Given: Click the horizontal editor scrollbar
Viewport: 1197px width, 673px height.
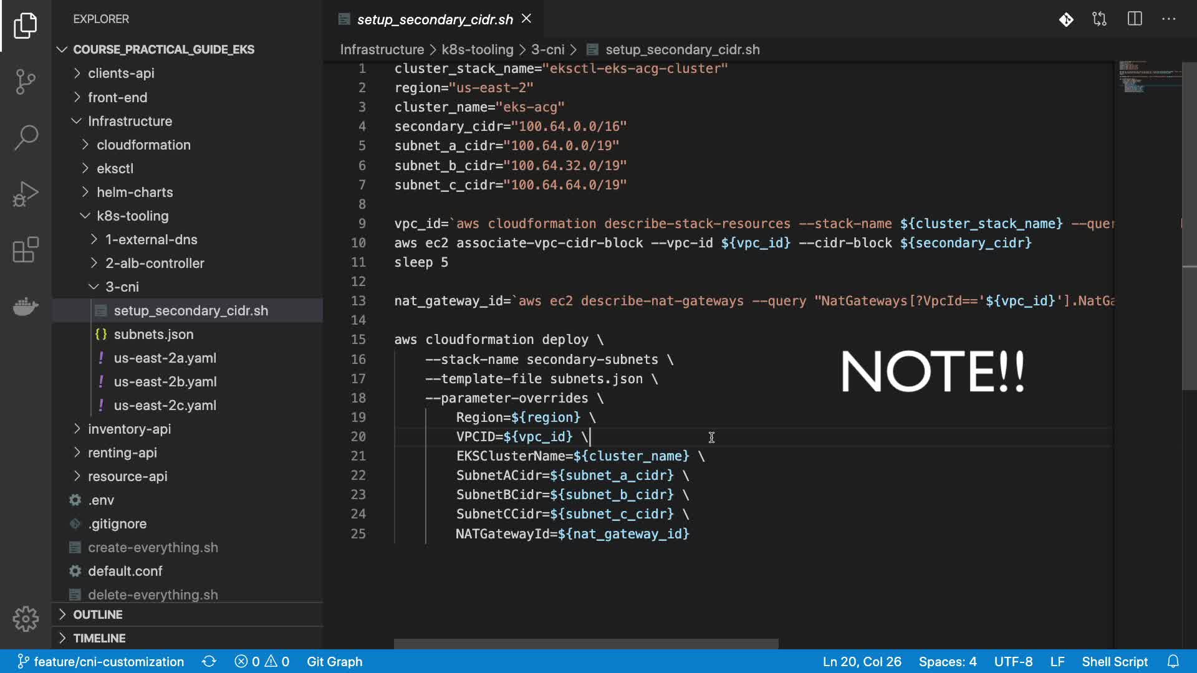Looking at the screenshot, I should click(x=585, y=643).
